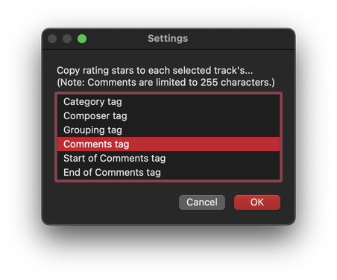
Task: Click the grayed-out close window button
Action: (x=52, y=39)
